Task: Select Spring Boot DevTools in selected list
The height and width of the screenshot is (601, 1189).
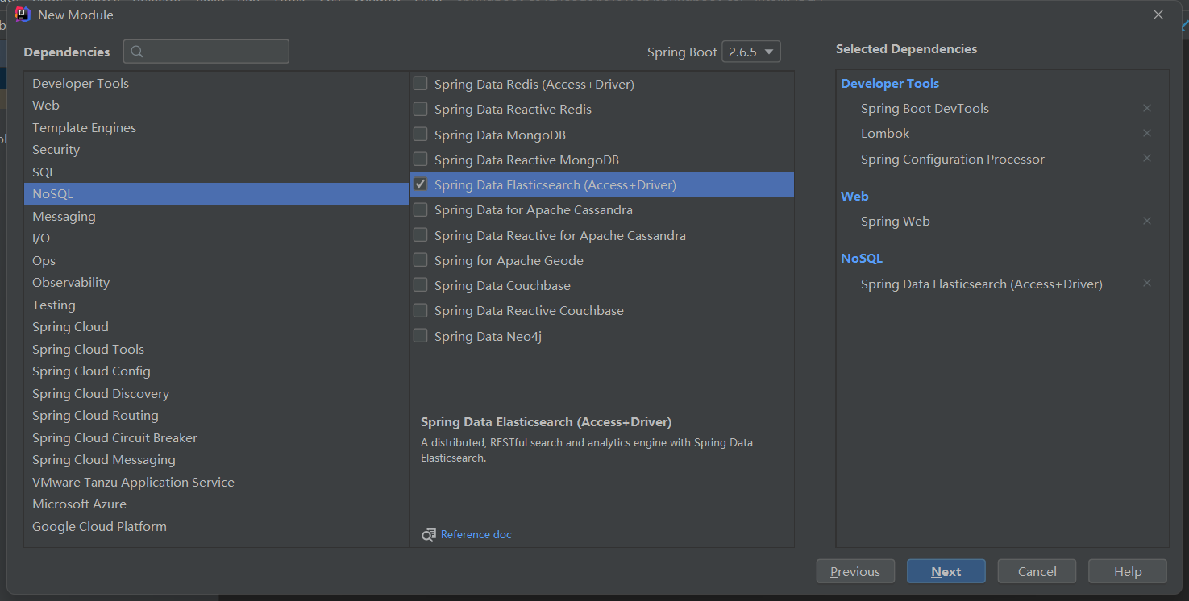Action: coord(925,108)
